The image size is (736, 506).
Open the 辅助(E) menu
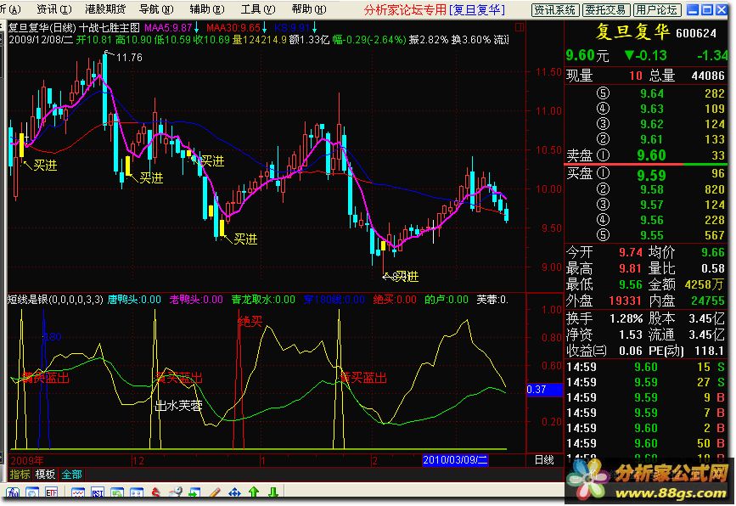207,9
